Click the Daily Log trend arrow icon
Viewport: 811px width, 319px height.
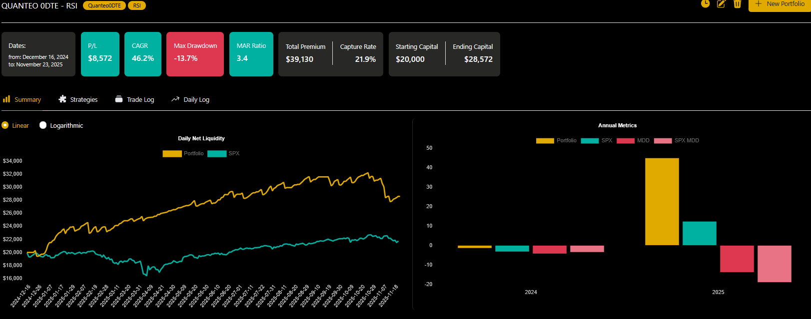175,99
